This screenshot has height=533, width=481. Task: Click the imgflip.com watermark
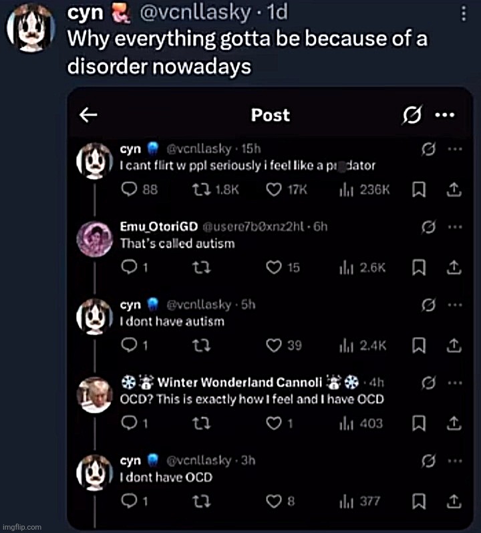pyautogui.click(x=21, y=526)
